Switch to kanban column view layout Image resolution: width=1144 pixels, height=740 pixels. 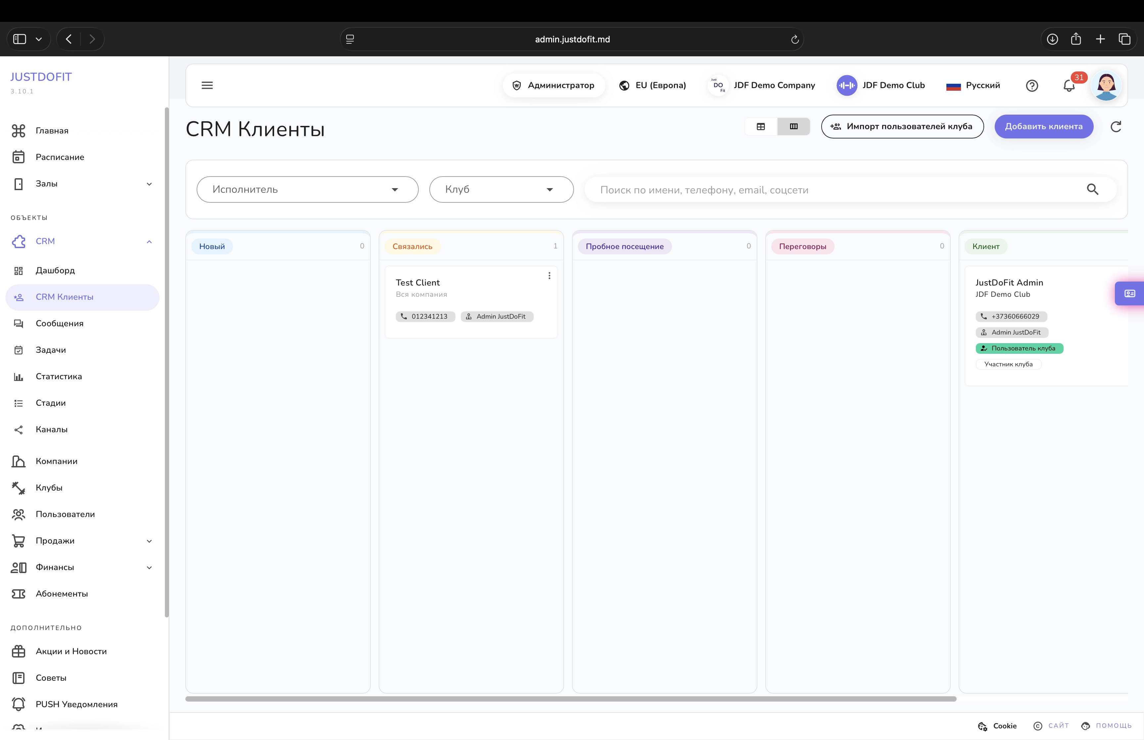pos(793,127)
